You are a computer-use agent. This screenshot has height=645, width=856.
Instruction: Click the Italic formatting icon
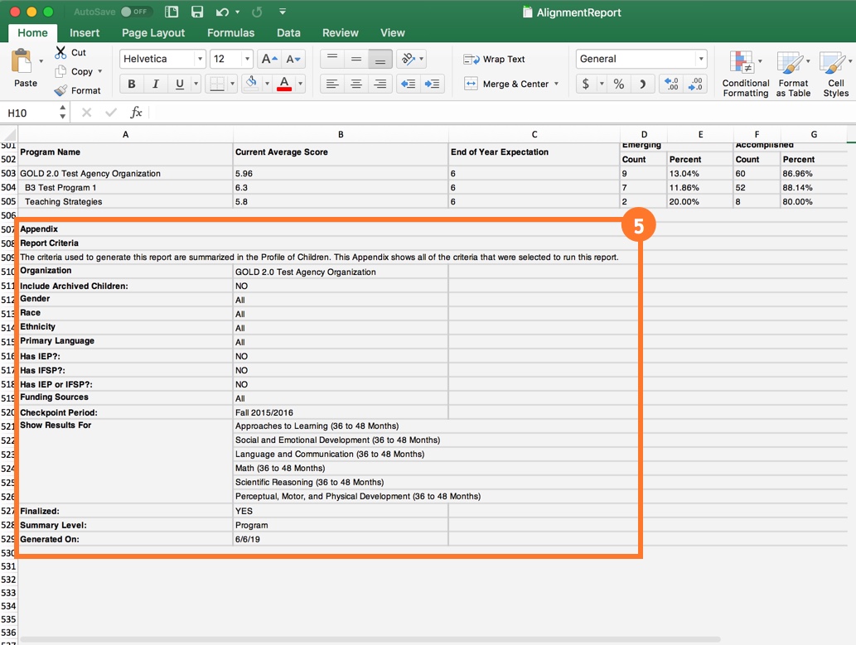pos(155,84)
